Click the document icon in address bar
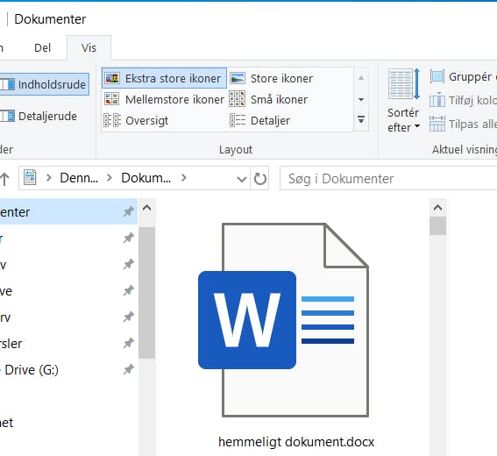This screenshot has height=456, width=497. [x=30, y=178]
